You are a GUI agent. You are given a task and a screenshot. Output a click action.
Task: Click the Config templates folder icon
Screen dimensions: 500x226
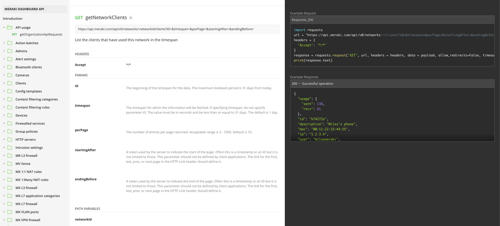tap(10, 91)
